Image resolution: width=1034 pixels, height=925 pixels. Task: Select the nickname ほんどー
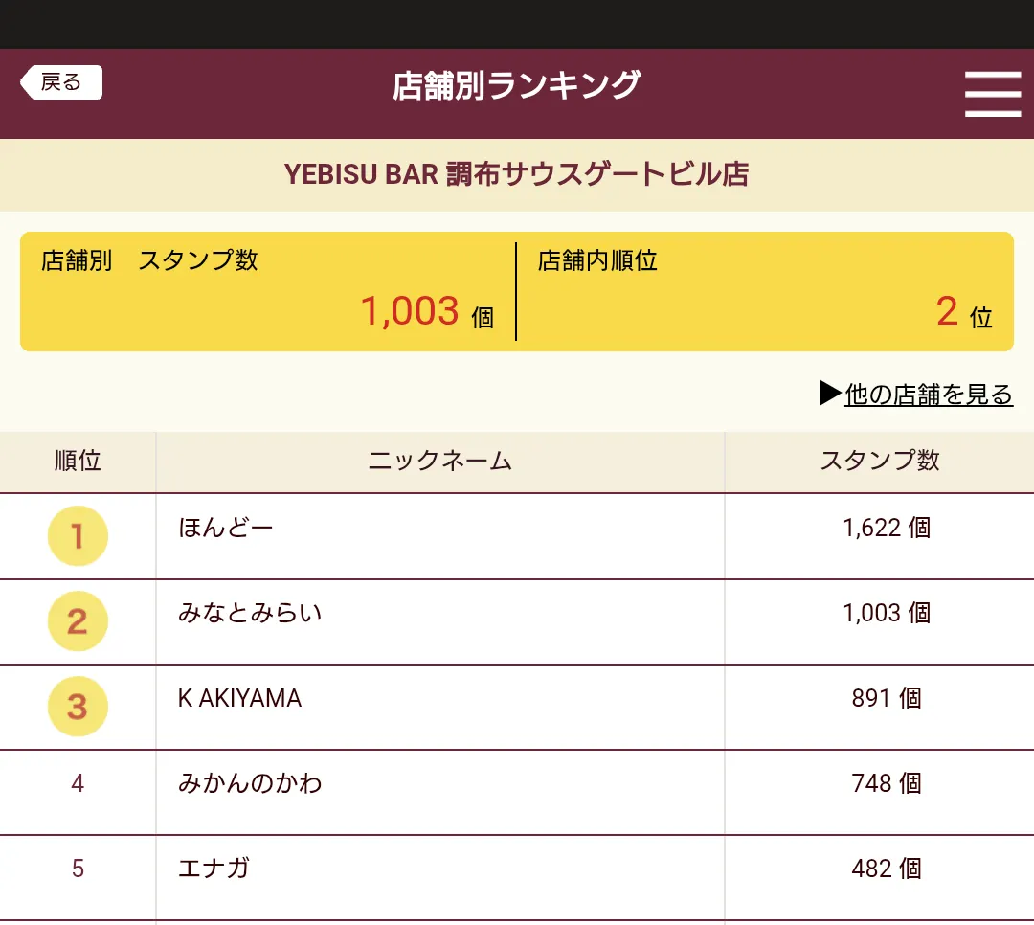226,528
